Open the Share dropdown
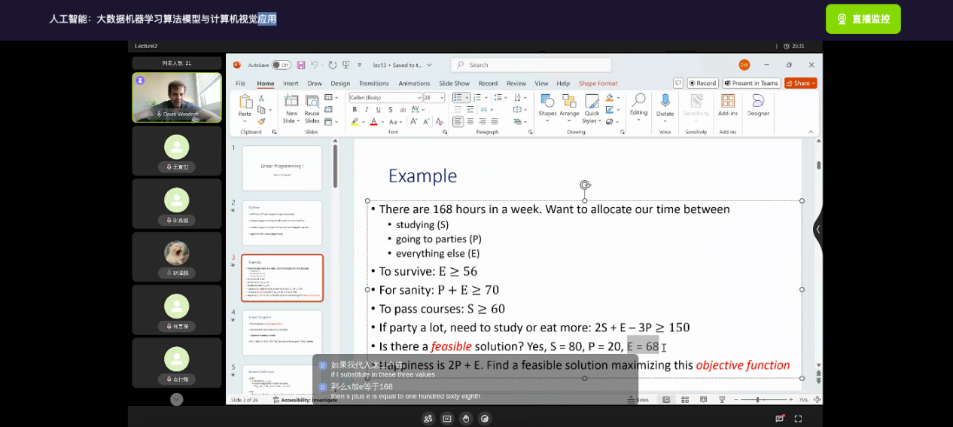The image size is (953, 427). click(800, 84)
